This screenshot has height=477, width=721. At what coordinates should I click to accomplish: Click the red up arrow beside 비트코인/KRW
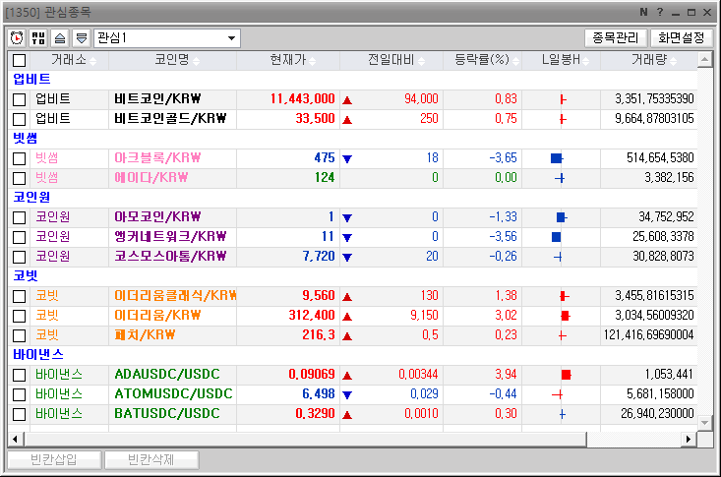(347, 99)
